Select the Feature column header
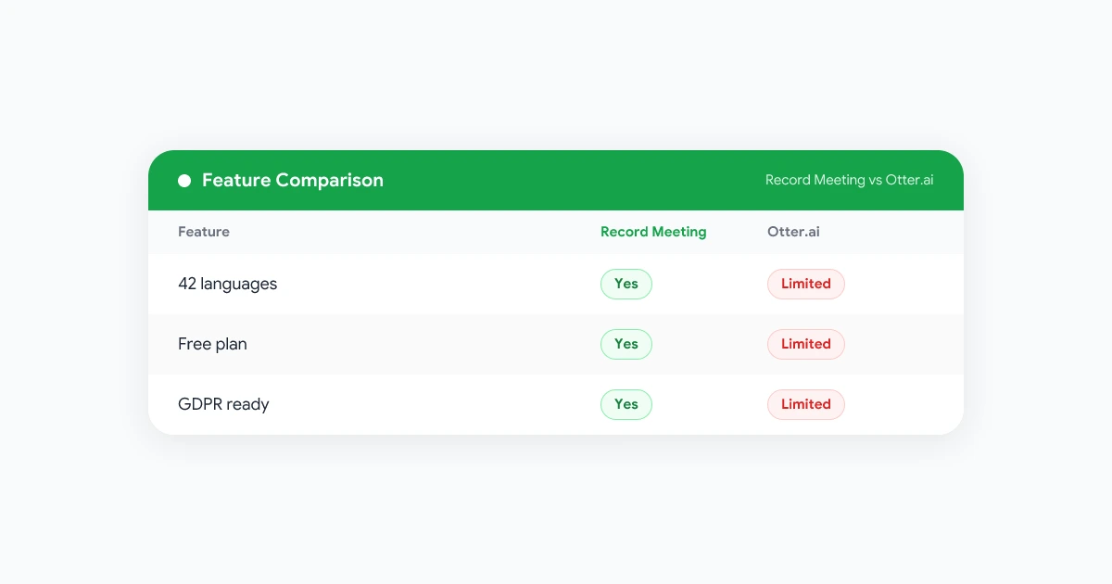The image size is (1112, 584). (204, 232)
